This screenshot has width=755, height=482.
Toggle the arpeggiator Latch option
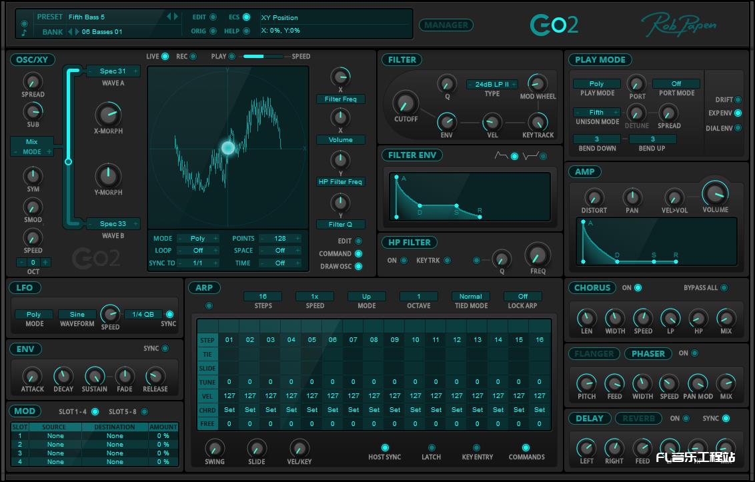pyautogui.click(x=432, y=448)
